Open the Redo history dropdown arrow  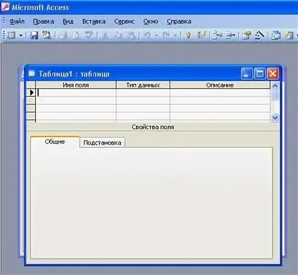point(176,35)
